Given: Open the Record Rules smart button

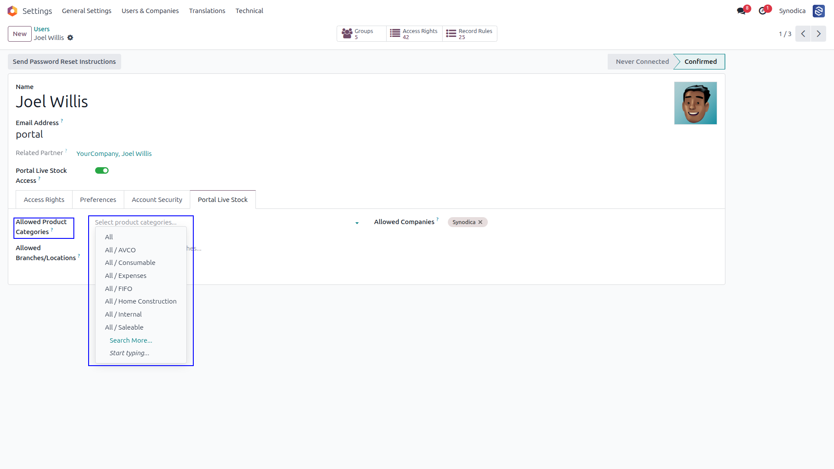Looking at the screenshot, I should click(x=470, y=34).
